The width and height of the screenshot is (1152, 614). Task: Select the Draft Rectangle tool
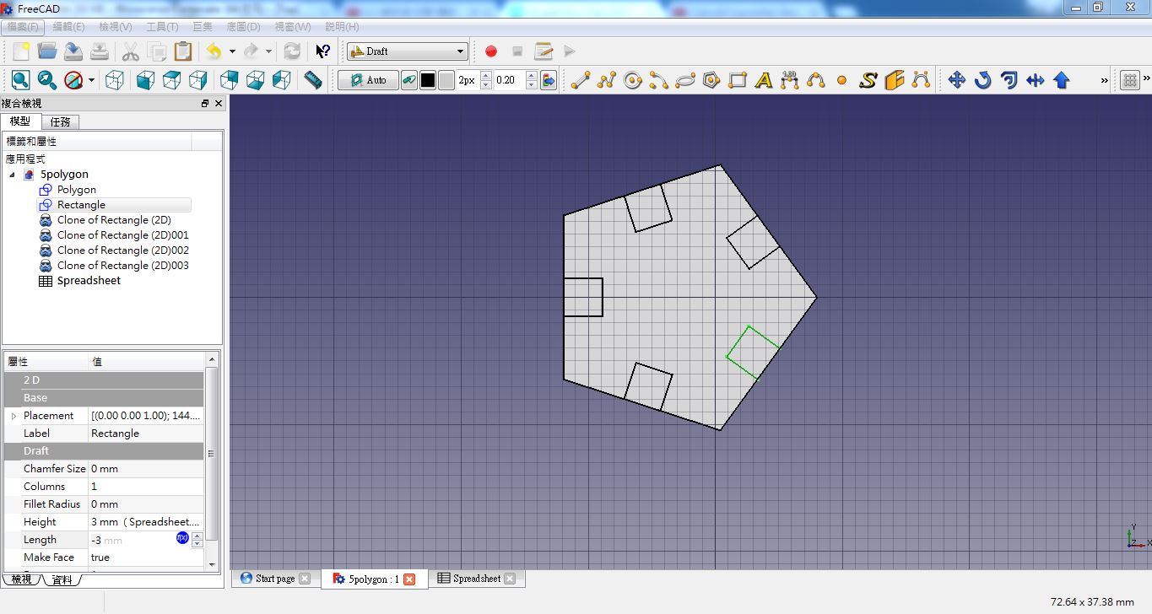(x=738, y=80)
